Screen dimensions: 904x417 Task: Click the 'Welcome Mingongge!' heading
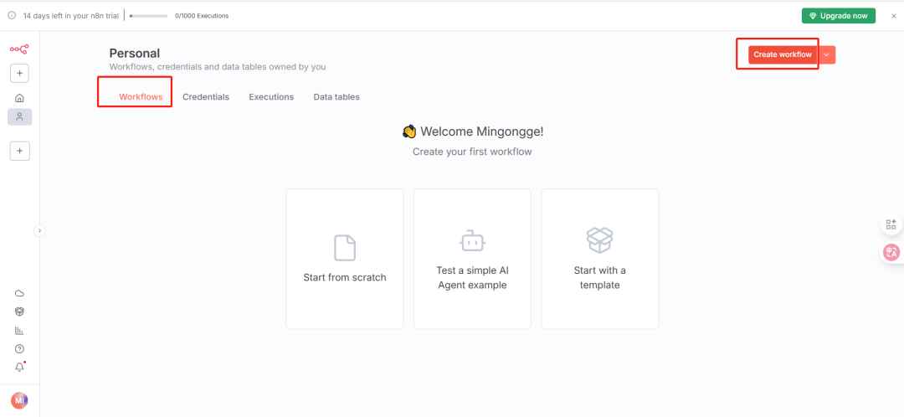tap(482, 131)
